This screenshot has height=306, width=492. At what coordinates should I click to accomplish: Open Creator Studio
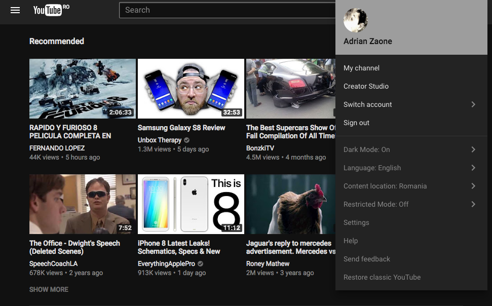[366, 86]
